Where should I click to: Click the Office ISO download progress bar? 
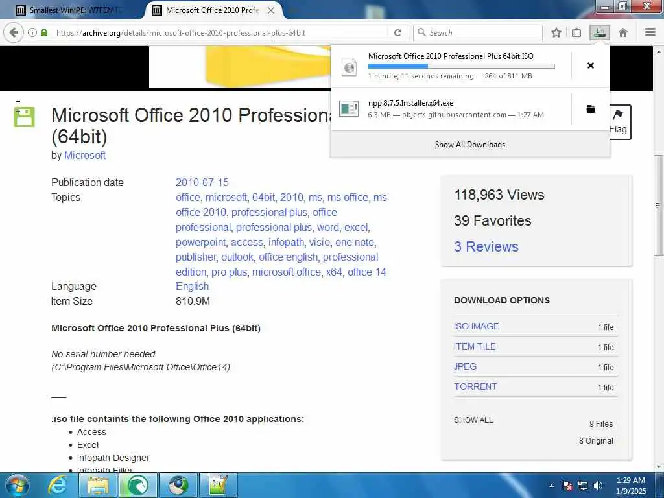pos(461,66)
